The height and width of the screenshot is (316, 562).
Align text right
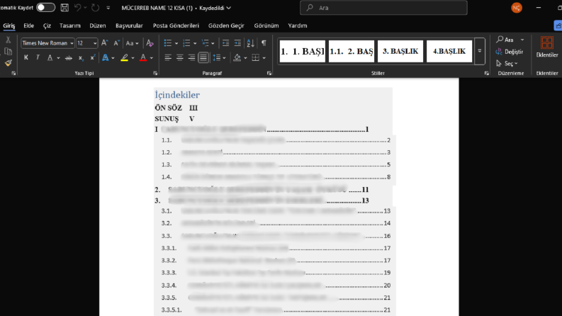coord(192,57)
